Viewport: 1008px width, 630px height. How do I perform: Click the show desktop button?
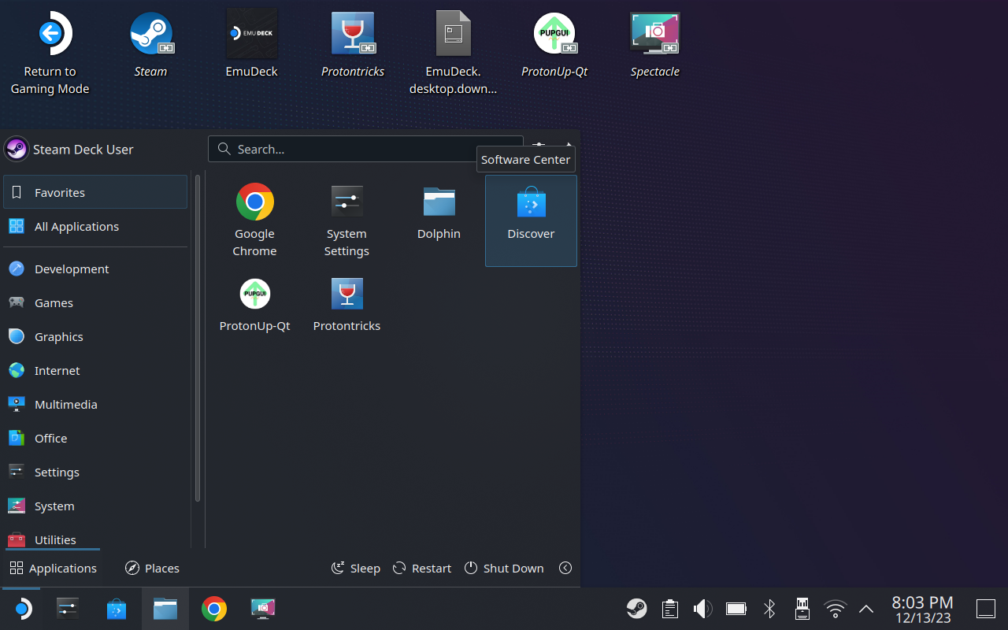pyautogui.click(x=986, y=609)
